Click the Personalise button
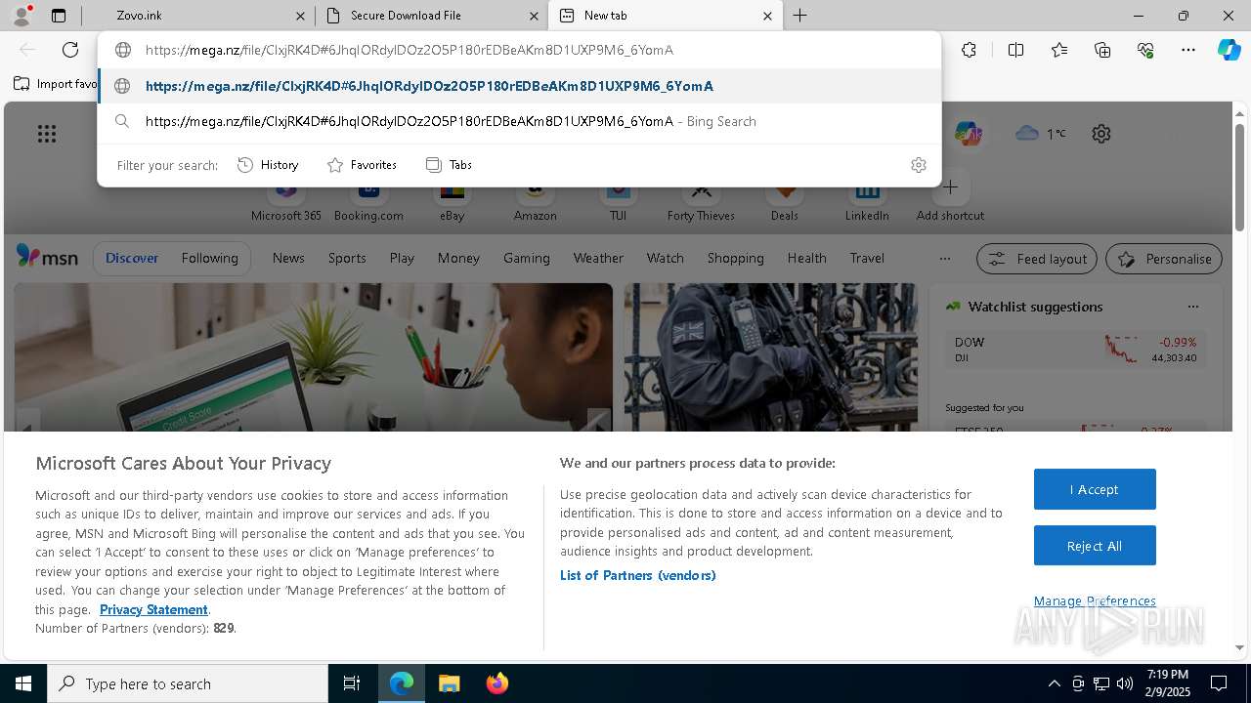 click(x=1164, y=259)
